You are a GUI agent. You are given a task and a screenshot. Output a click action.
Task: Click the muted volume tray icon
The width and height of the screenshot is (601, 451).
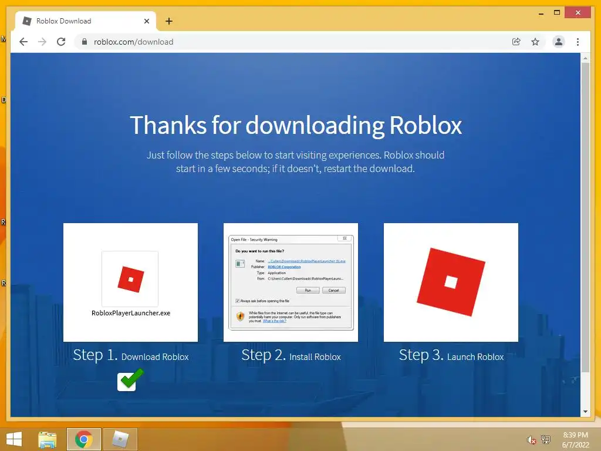[531, 440]
